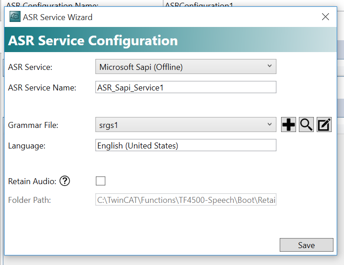The width and height of the screenshot is (344, 265).
Task: Click the Folder Path label
Action: pos(29,200)
